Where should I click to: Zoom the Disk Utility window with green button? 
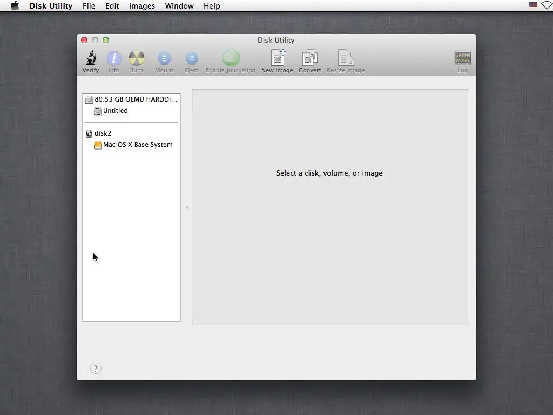106,40
